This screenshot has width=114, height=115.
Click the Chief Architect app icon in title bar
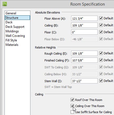(x=5, y=4)
